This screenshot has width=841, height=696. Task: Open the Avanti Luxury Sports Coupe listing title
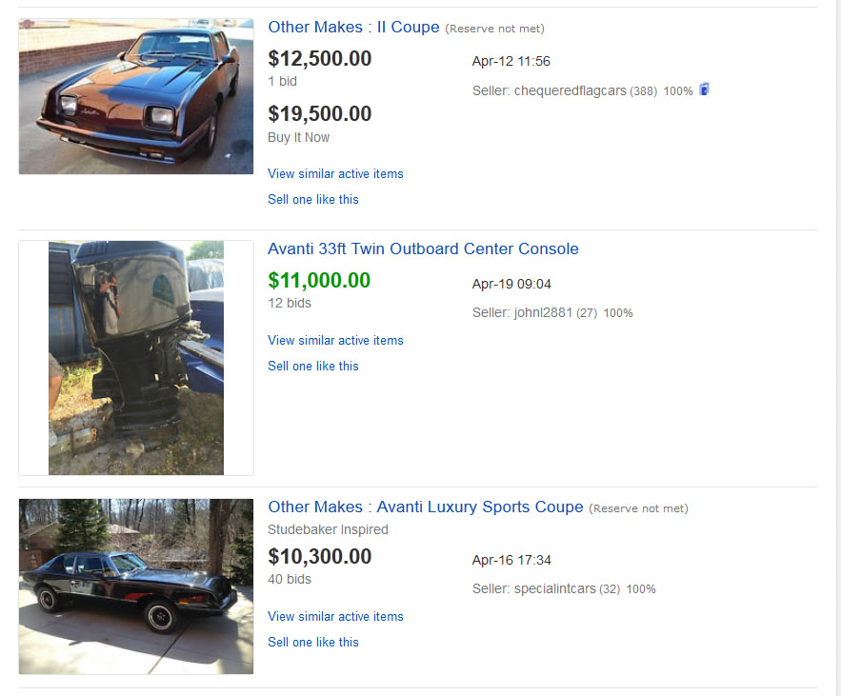tap(425, 507)
